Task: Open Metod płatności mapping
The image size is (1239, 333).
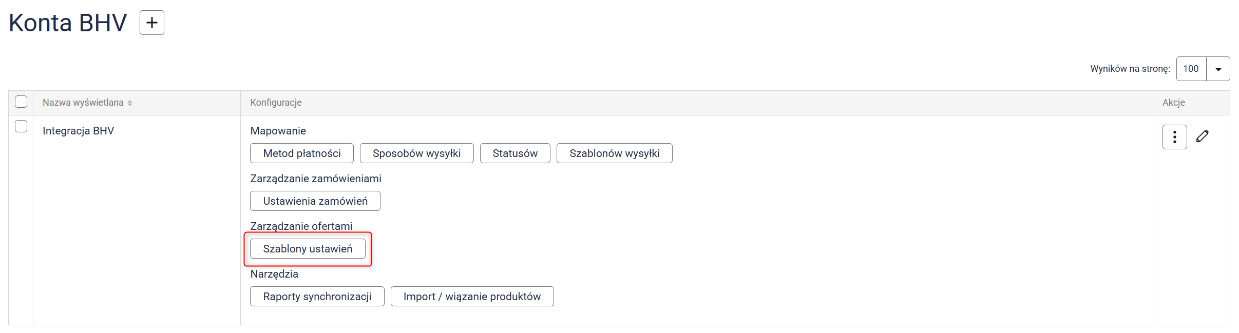Action: click(302, 153)
